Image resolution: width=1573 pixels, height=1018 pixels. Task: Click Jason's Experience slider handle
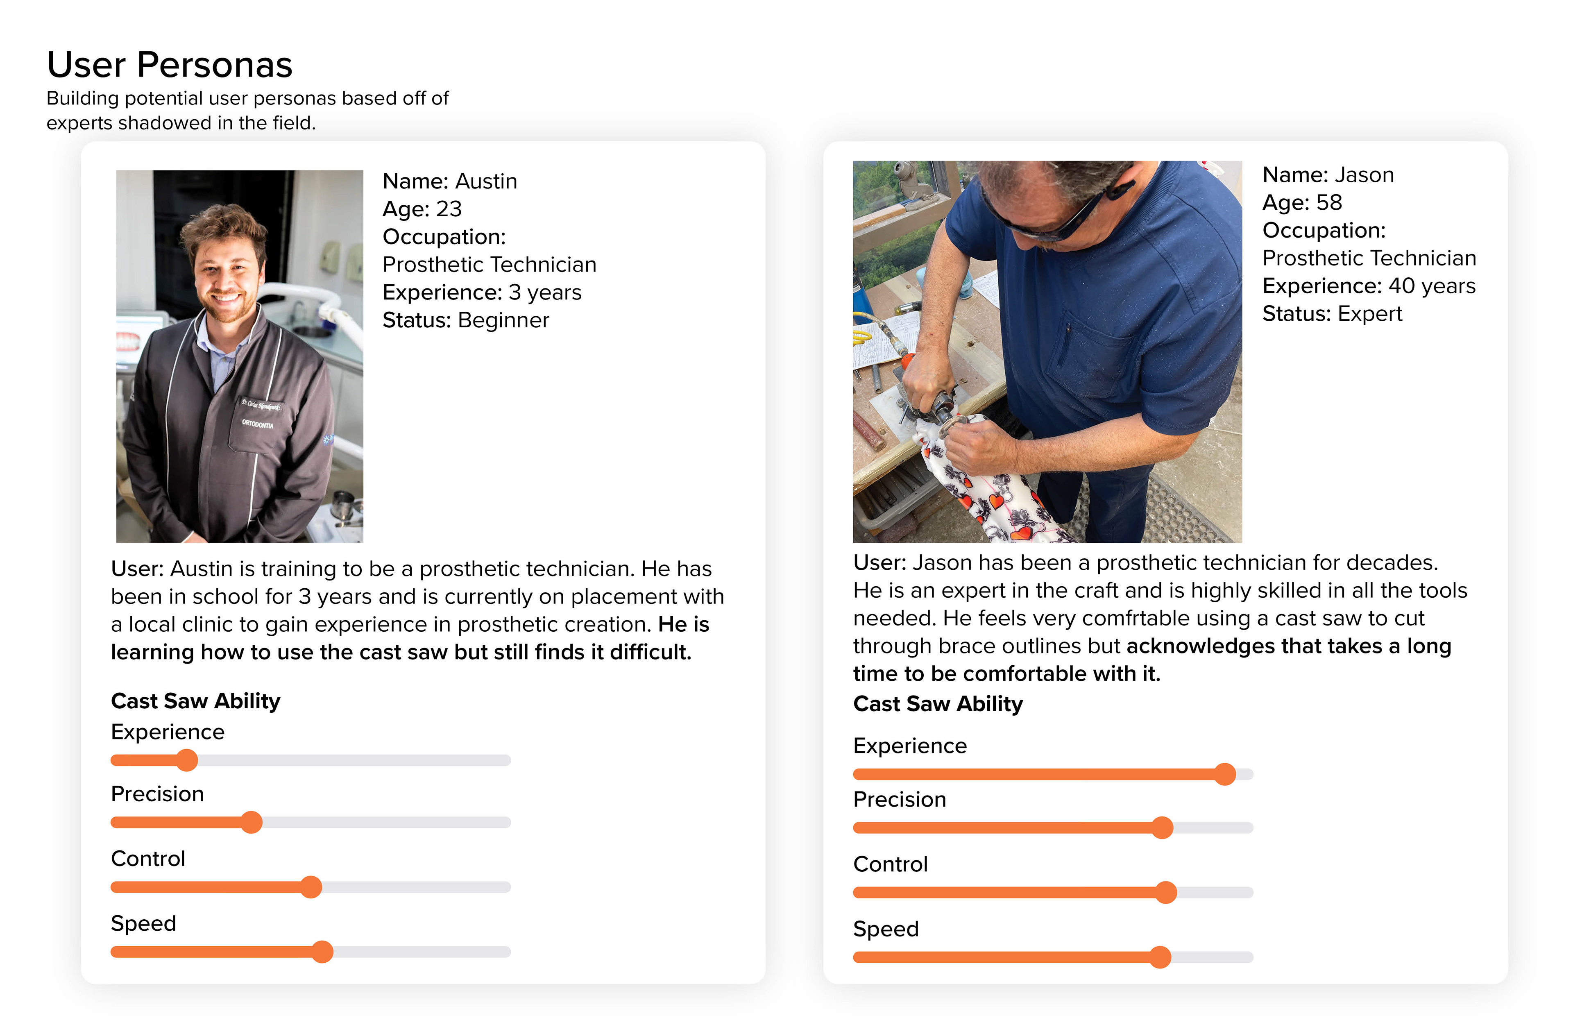[x=1225, y=774]
